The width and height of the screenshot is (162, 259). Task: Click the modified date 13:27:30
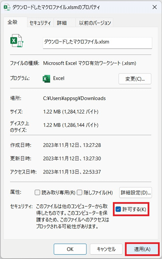(72, 159)
